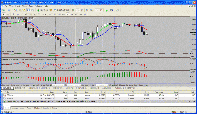The width and height of the screenshot is (197, 114).
Task: Open the Tools menu
Action: (x=31, y=6)
